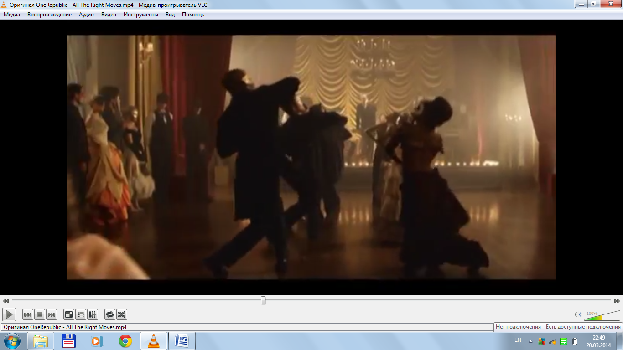This screenshot has height=350, width=623.
Task: Open Windows Explorer from taskbar
Action: click(x=41, y=341)
